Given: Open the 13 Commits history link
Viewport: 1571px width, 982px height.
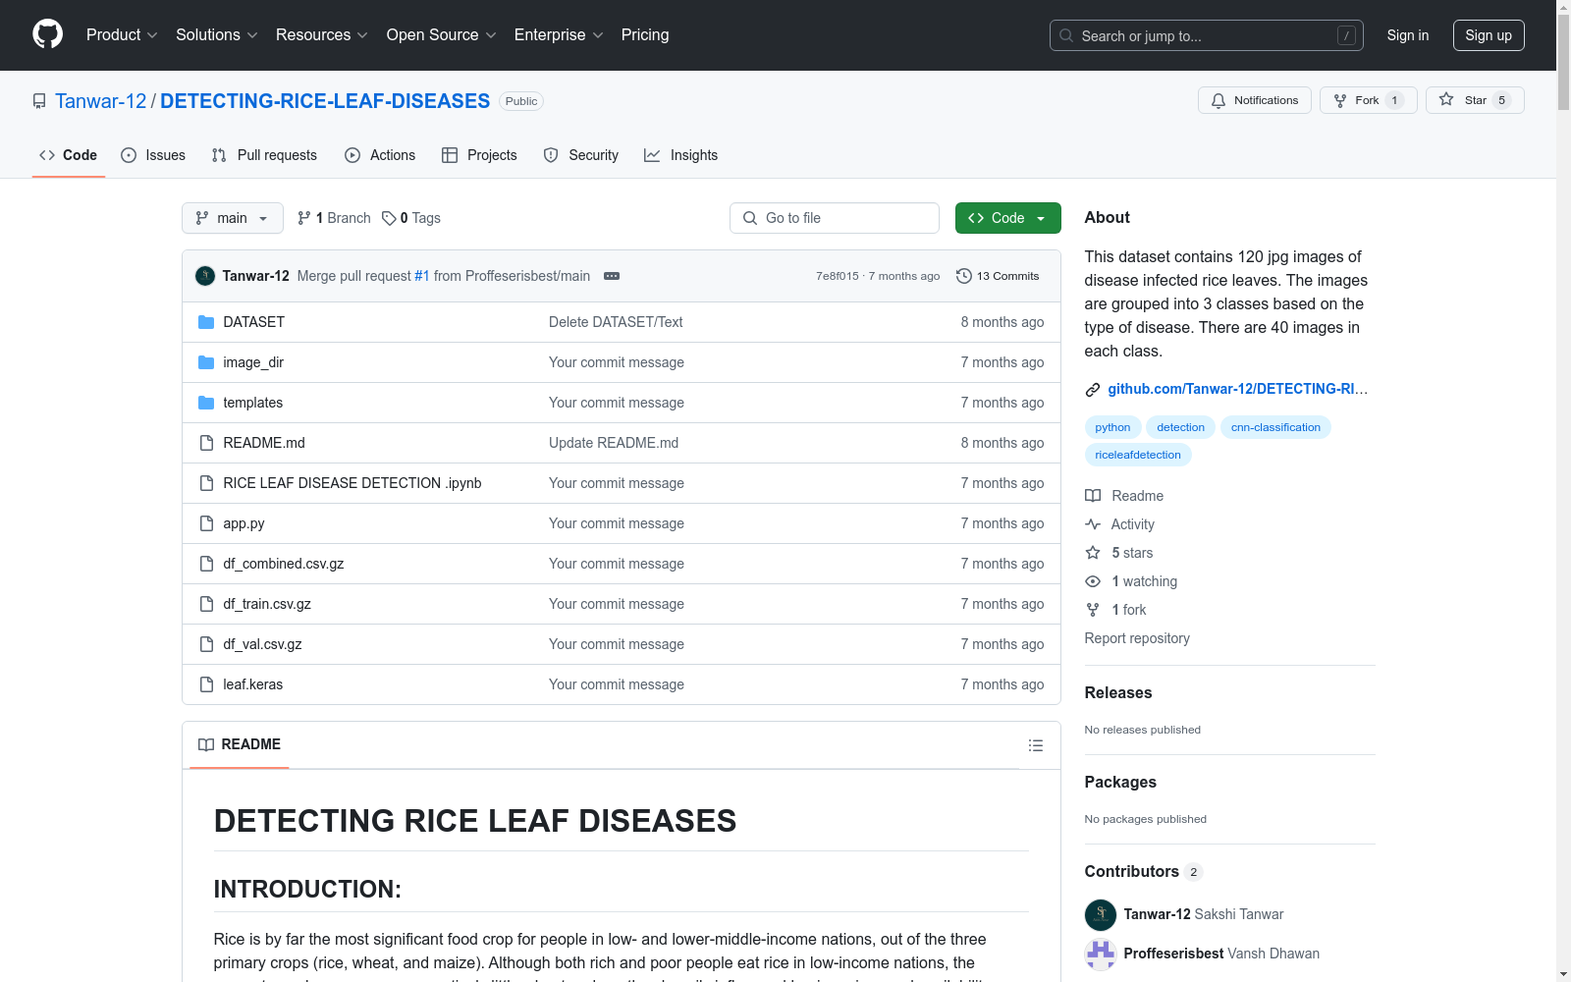Looking at the screenshot, I should click(998, 276).
